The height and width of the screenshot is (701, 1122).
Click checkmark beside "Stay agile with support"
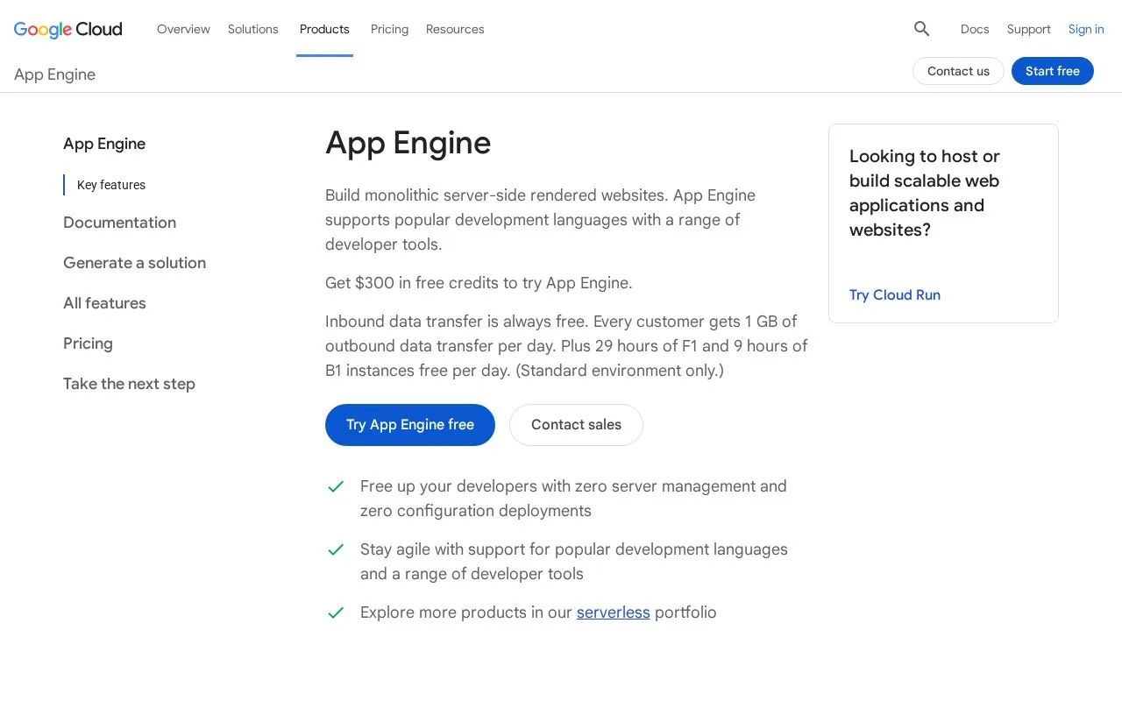point(336,549)
